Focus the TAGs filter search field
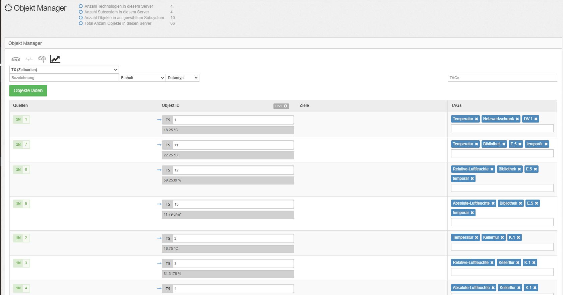The height and width of the screenshot is (295, 563). pos(502,78)
